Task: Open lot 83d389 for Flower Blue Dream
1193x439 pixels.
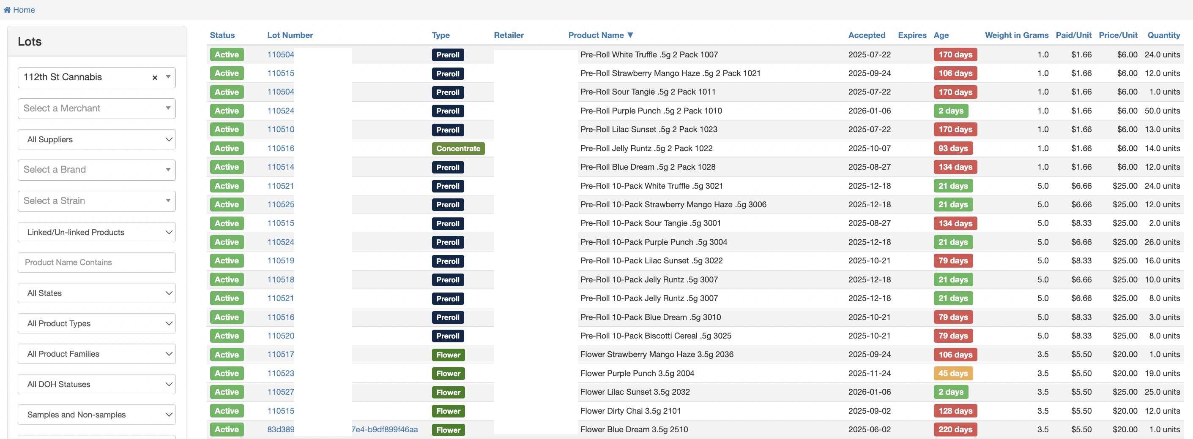Action: coord(281,429)
